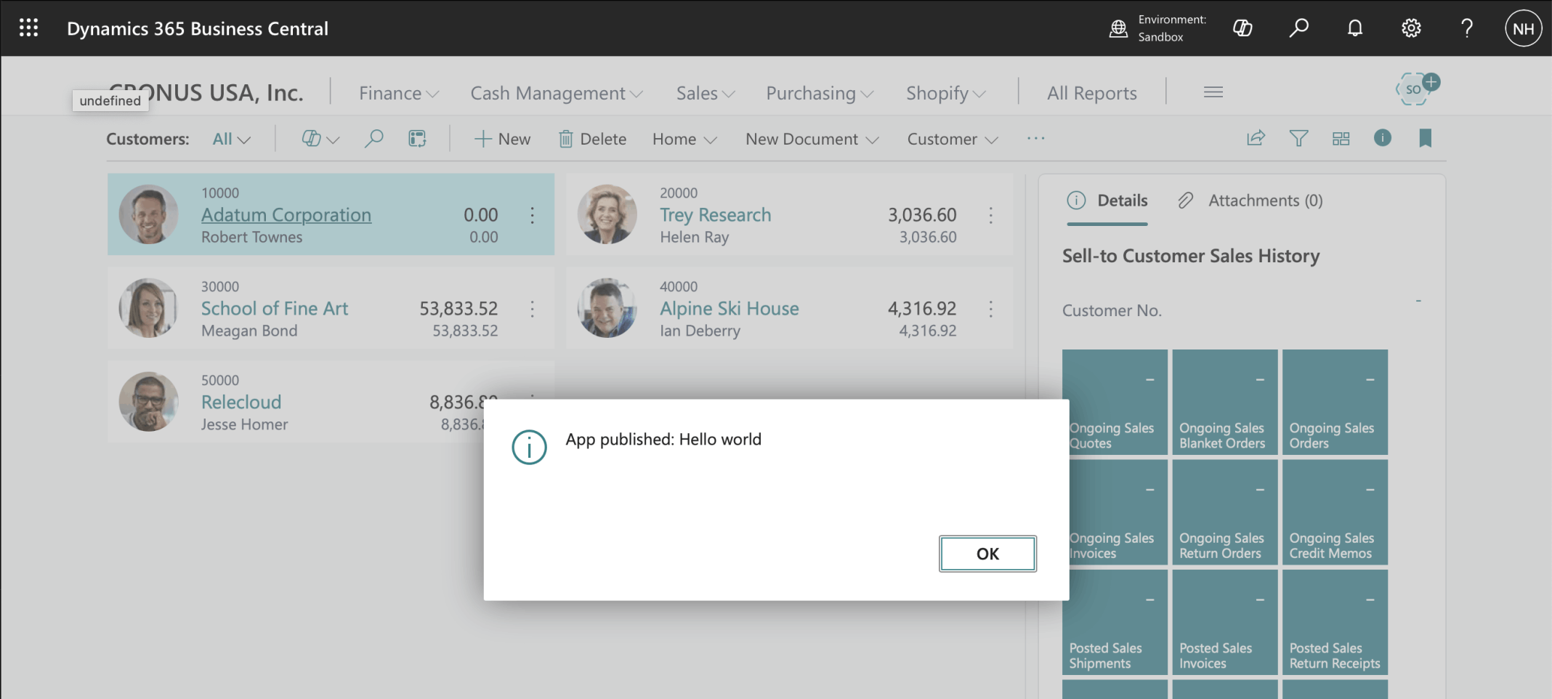This screenshot has width=1552, height=699.
Task: Click the help question mark icon
Action: coord(1467,28)
